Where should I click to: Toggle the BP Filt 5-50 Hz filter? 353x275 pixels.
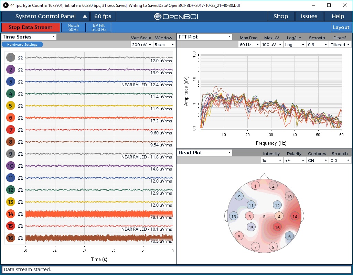pos(99,27)
